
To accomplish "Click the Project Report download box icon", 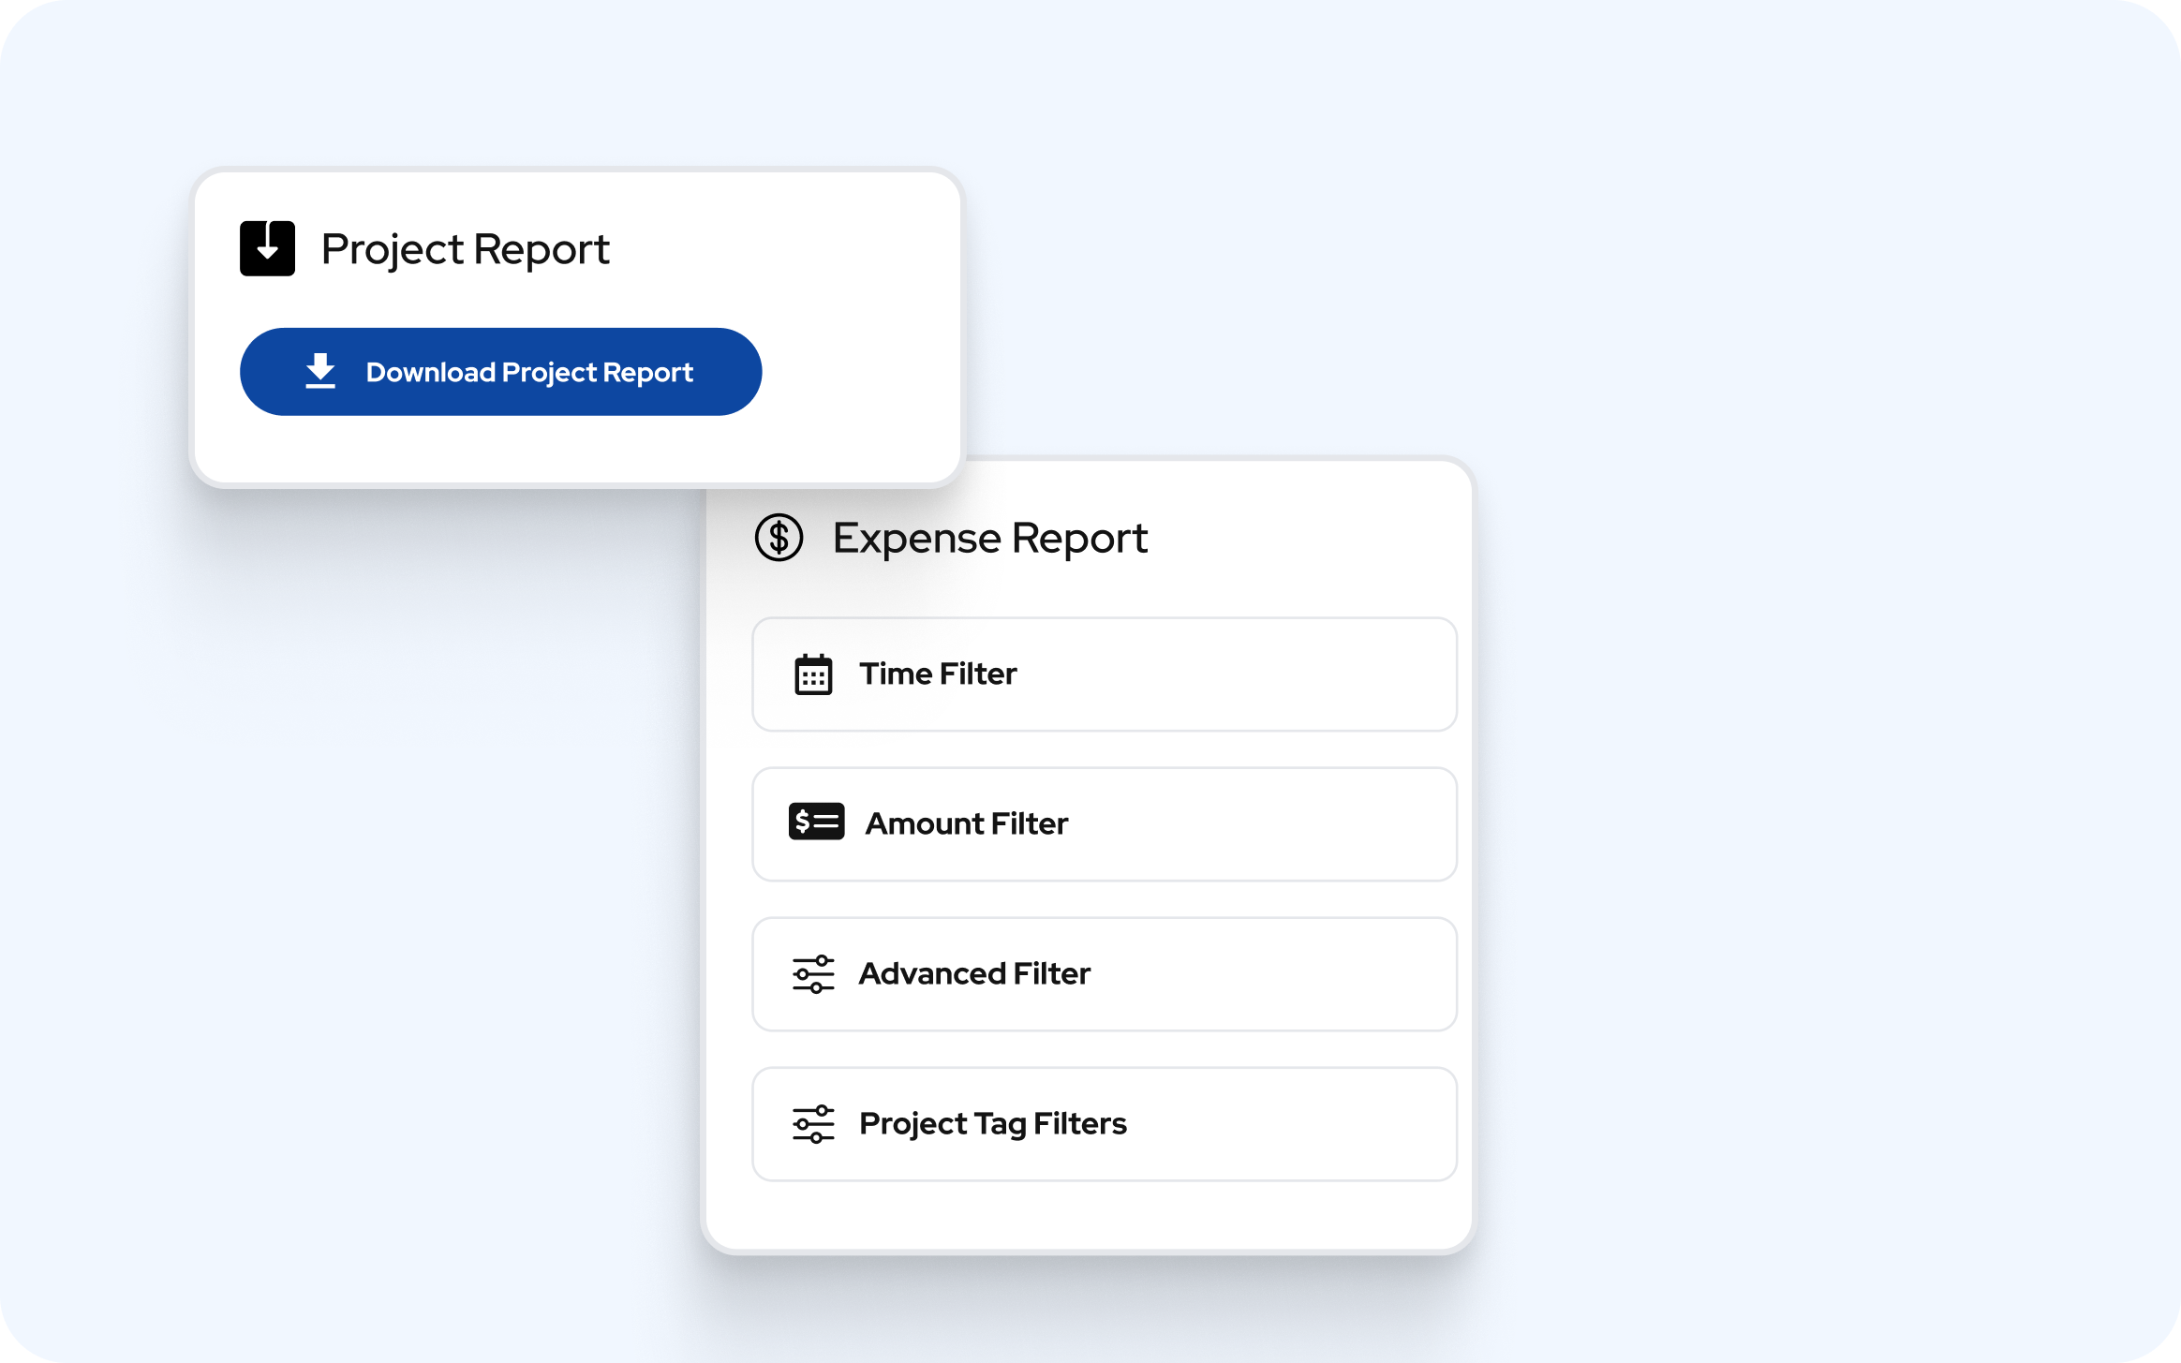I will click(267, 248).
